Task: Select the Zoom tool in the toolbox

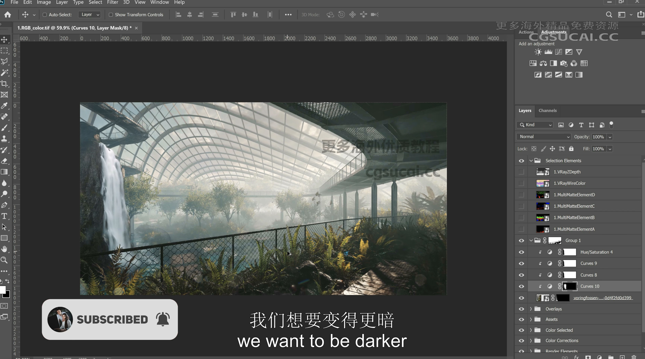Action: click(4, 260)
